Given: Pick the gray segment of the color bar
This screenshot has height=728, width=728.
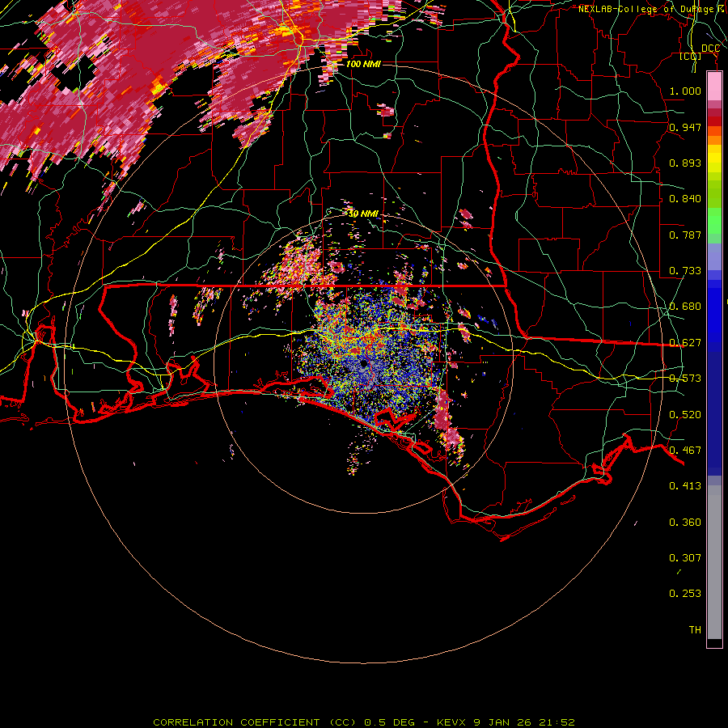Looking at the screenshot, I should (714, 562).
